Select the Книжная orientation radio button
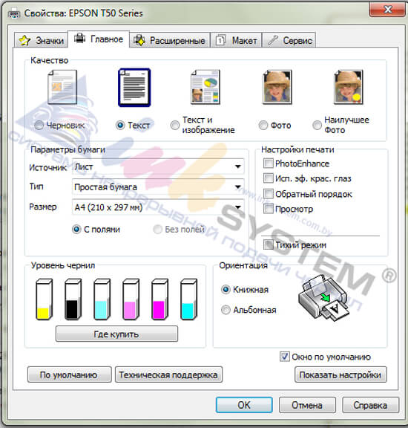 pyautogui.click(x=226, y=289)
